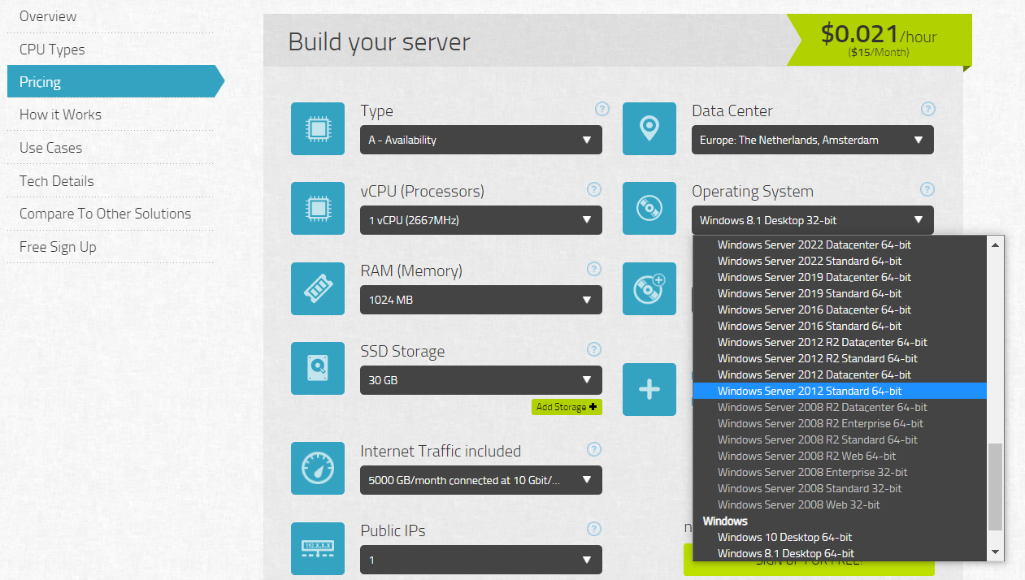
Task: Click the OS list scrollbar down arrow
Action: click(x=995, y=553)
